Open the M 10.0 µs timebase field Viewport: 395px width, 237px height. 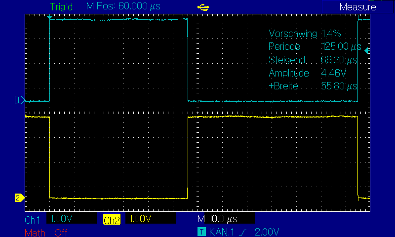click(225, 219)
